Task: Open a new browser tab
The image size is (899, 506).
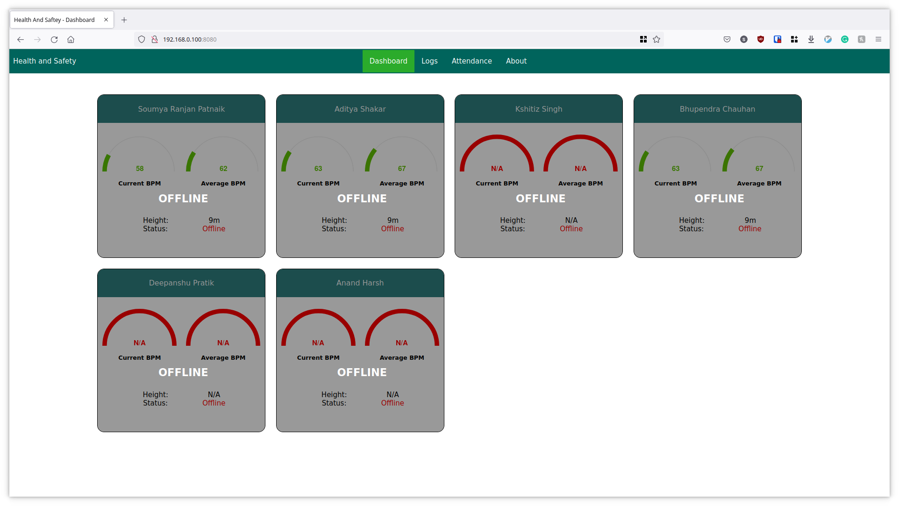Action: click(x=124, y=20)
